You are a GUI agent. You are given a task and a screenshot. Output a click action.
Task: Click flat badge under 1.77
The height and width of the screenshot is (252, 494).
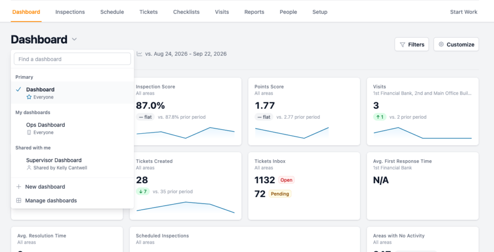[264, 117]
